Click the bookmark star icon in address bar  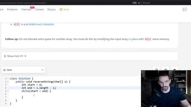click(x=139, y=3)
